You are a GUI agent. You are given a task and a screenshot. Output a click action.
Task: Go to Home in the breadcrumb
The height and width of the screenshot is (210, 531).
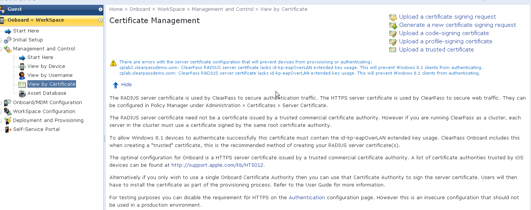116,9
